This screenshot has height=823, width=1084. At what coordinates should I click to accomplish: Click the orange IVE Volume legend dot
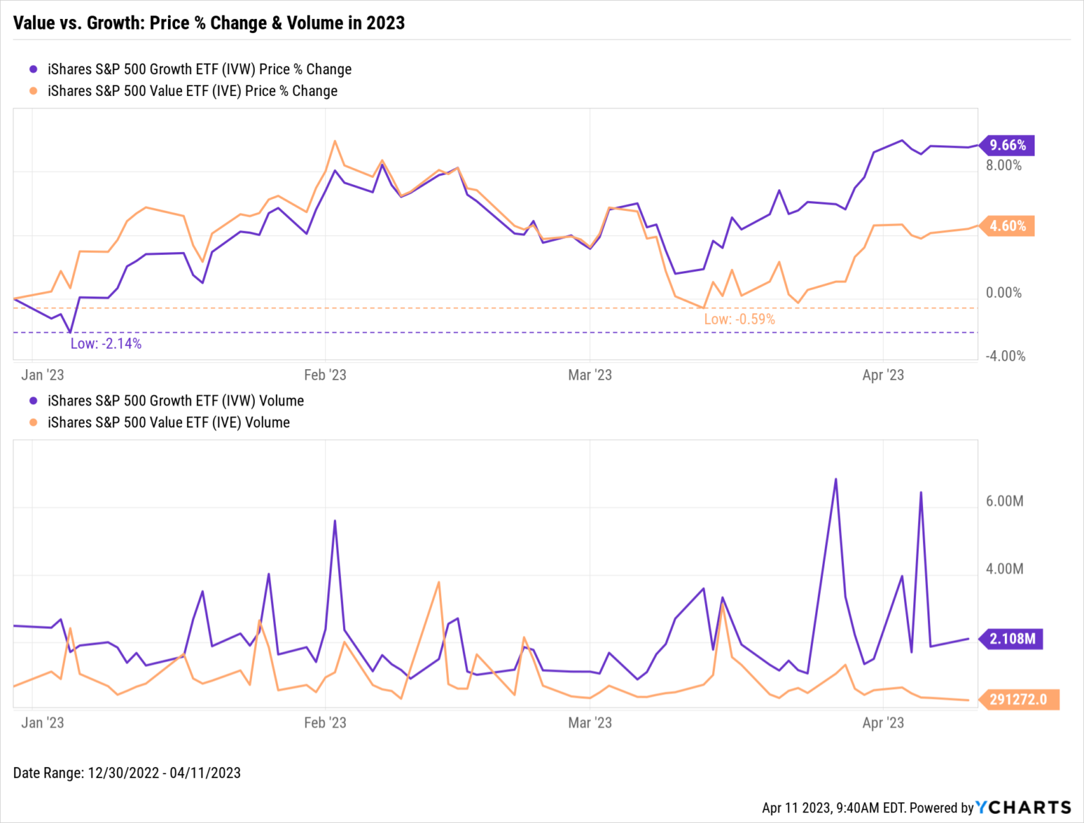(32, 422)
